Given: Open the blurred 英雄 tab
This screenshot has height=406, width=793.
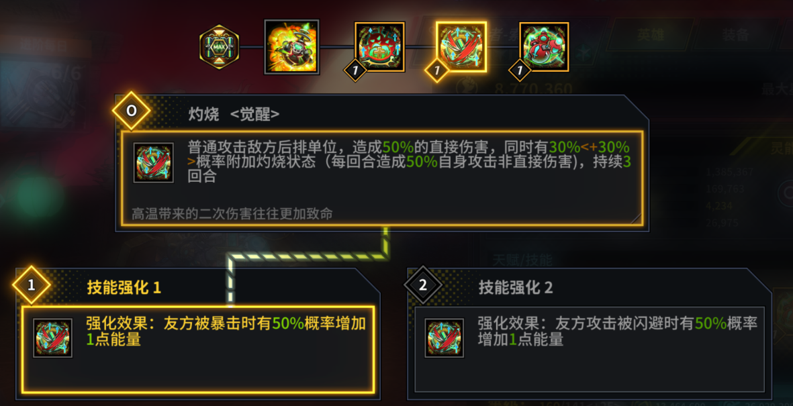Looking at the screenshot, I should (x=651, y=34).
